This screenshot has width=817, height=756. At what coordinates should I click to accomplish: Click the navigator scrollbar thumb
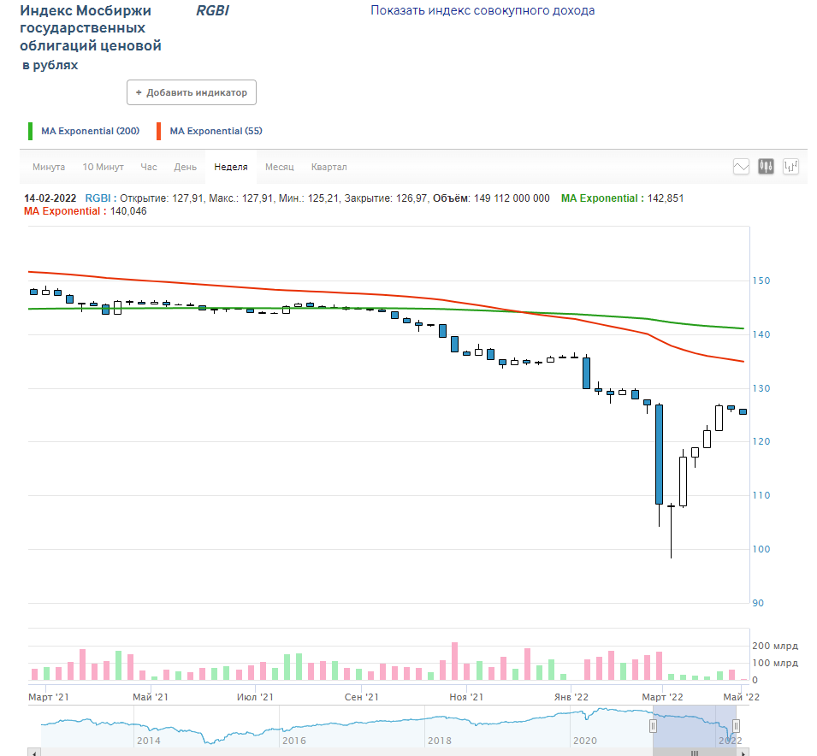pos(695,753)
